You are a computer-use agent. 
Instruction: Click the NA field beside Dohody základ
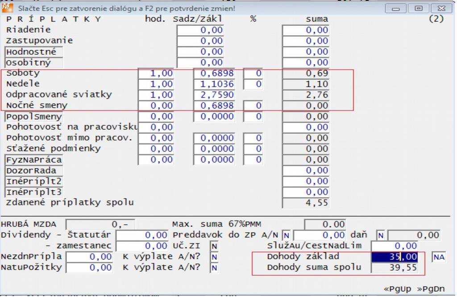439,257
